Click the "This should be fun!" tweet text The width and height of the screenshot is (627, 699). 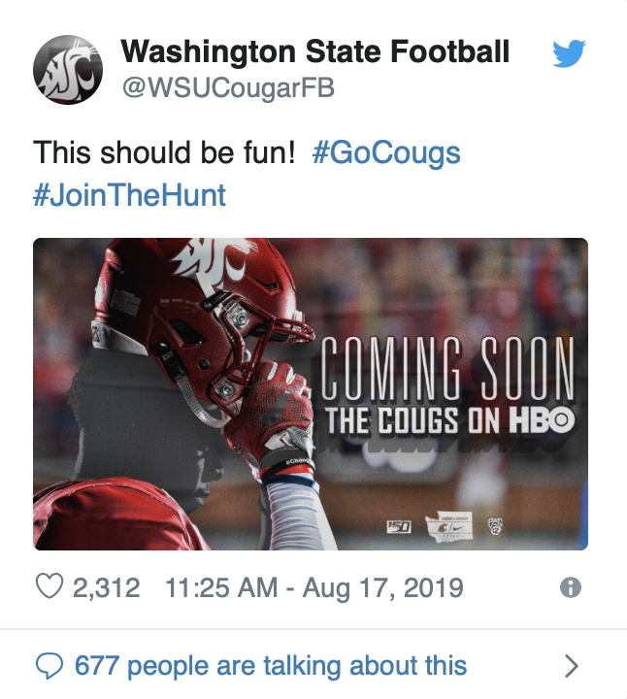pyautogui.click(x=164, y=152)
